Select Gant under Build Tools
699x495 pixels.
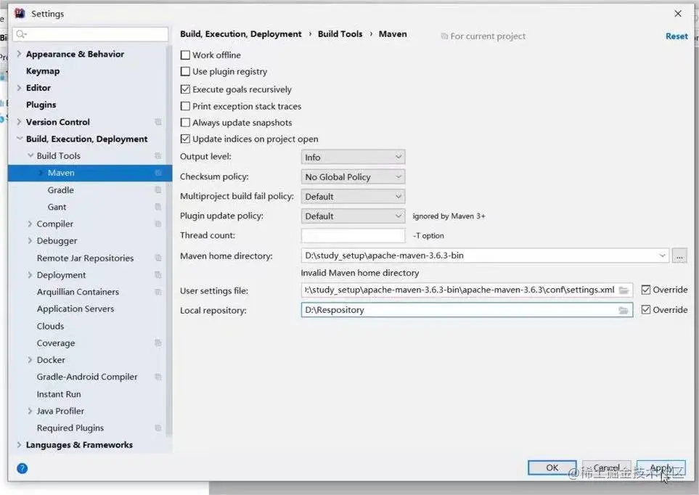[x=57, y=207]
